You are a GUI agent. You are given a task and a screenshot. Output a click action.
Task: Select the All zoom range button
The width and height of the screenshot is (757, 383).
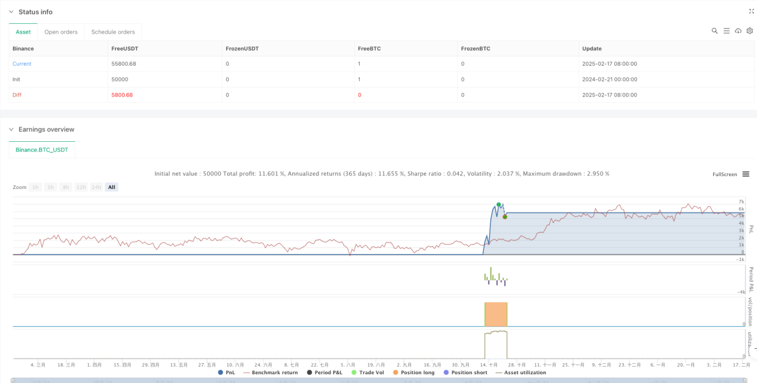click(112, 187)
